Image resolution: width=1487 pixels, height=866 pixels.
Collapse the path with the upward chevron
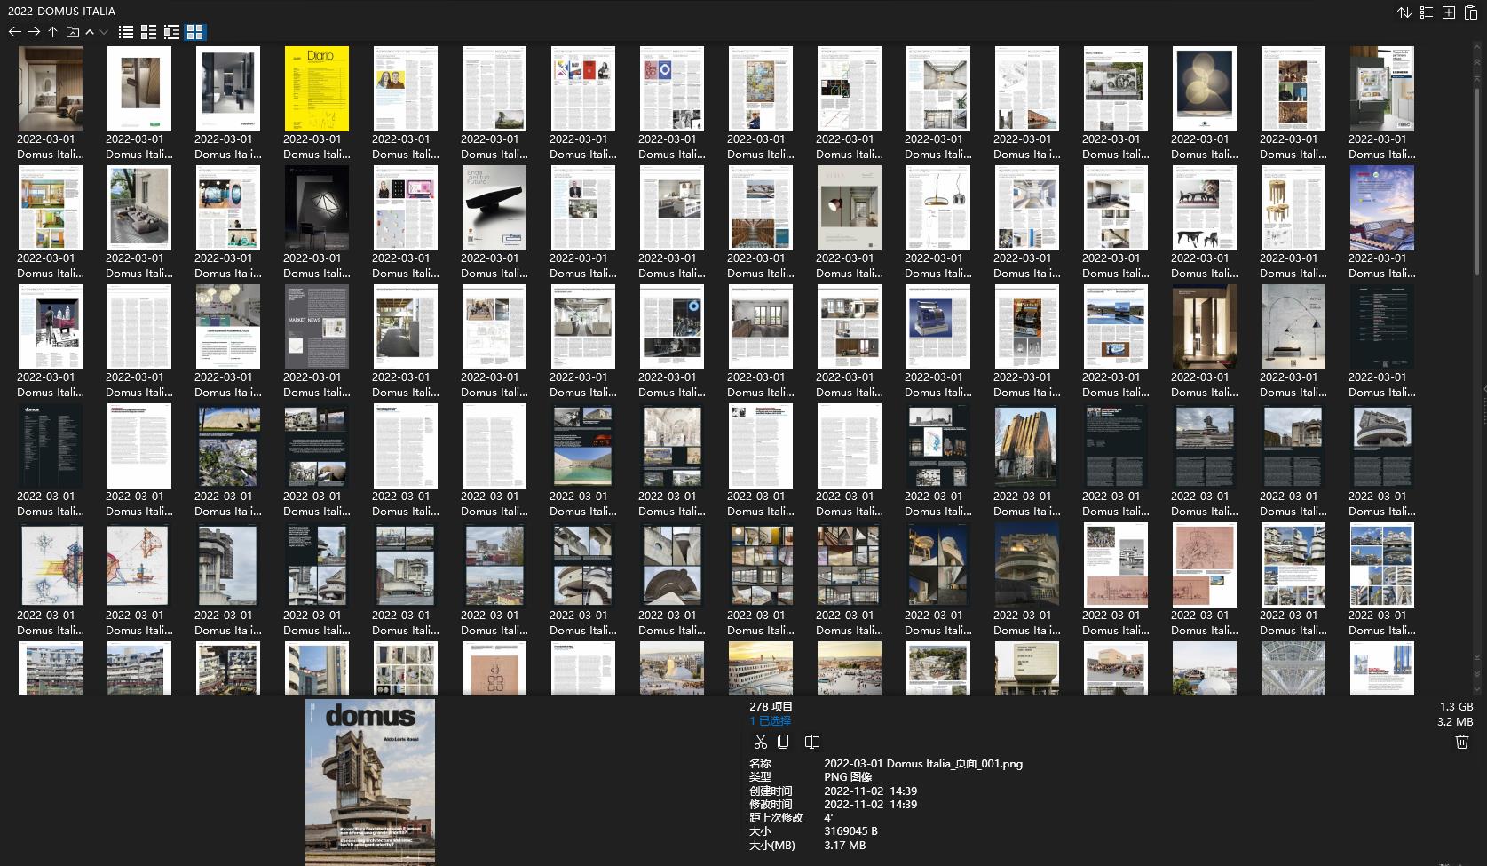tap(90, 32)
